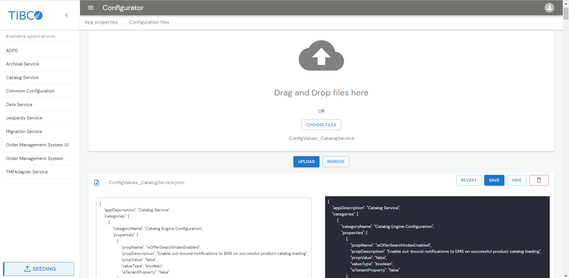This screenshot has height=278, width=569.
Task: Click inside the JSON editor text area
Action: click(204, 238)
